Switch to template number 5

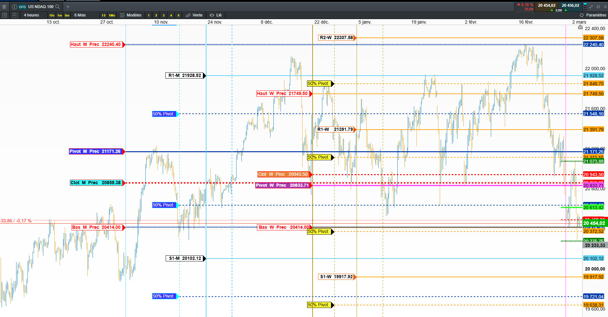pos(179,15)
